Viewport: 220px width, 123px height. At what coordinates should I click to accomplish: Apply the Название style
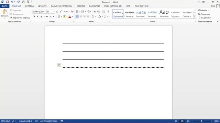[164, 14]
